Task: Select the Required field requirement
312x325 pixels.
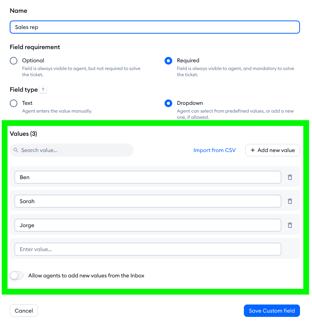Action: (168, 61)
